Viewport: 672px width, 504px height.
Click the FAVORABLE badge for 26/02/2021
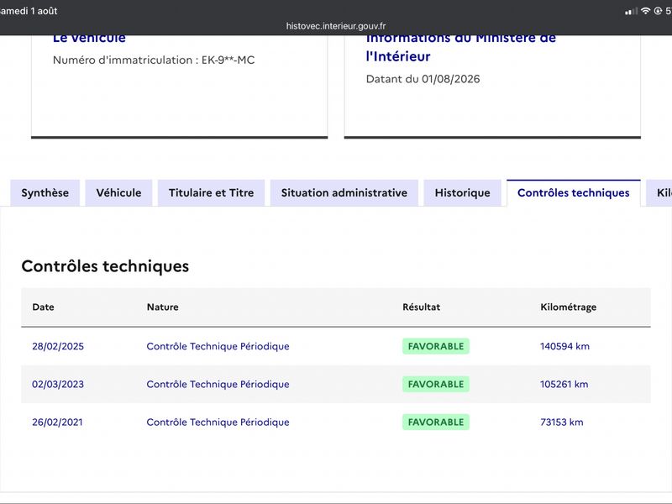(x=436, y=423)
